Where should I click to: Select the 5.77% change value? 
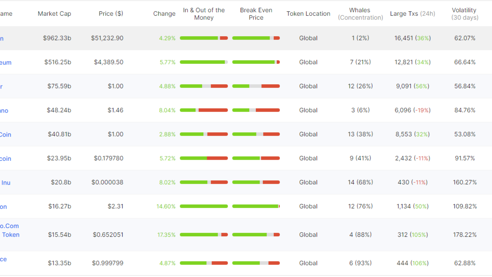point(168,62)
